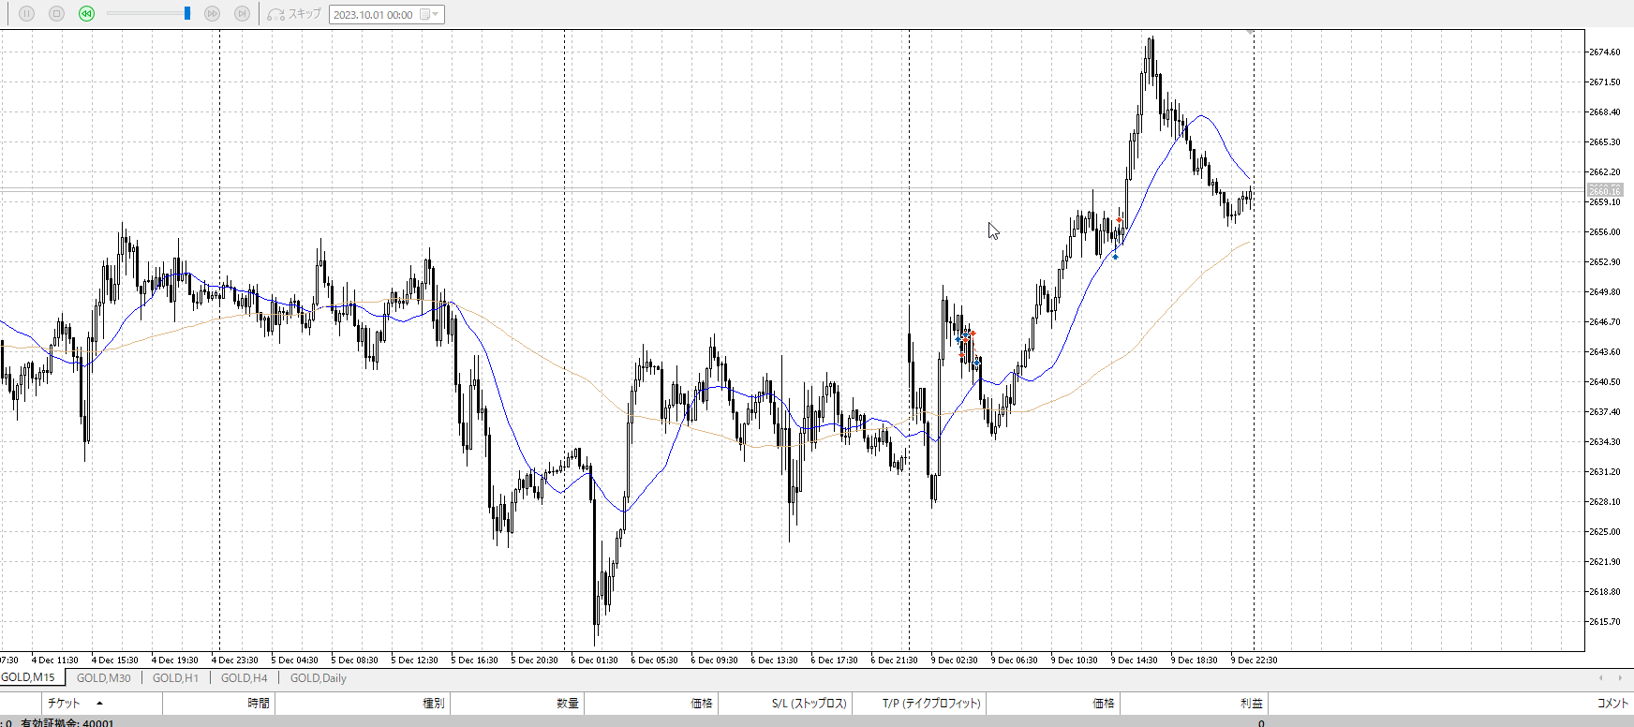This screenshot has height=727, width=1634.
Task: Click the stop playback icon
Action: pos(56,14)
